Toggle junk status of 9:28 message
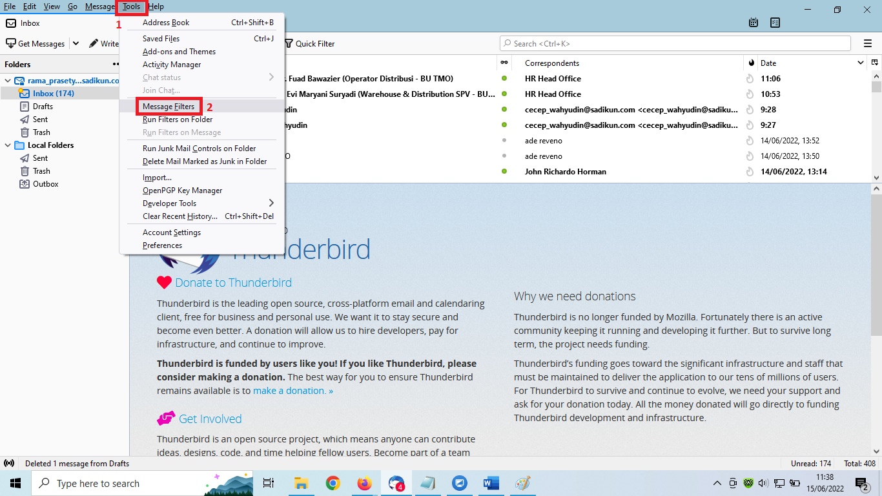 pos(750,110)
